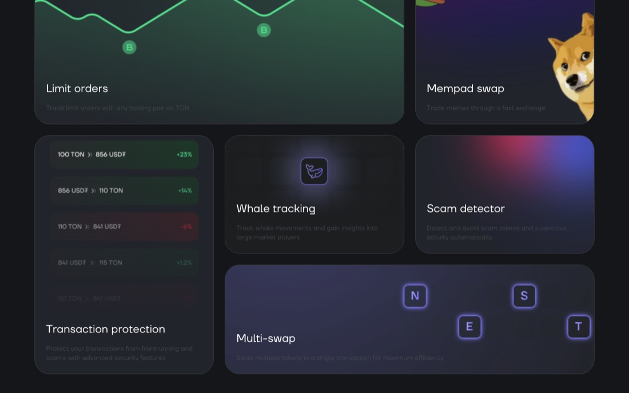Viewport: 629px width, 393px height.
Task: Click the +14% value
Action: [185, 190]
